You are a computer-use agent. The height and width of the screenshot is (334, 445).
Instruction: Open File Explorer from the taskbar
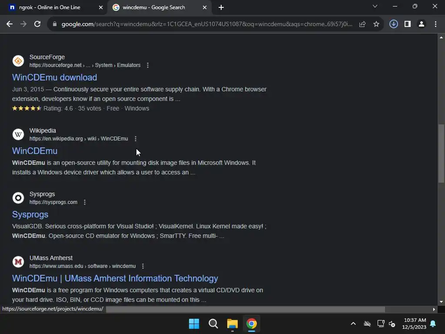(x=232, y=324)
